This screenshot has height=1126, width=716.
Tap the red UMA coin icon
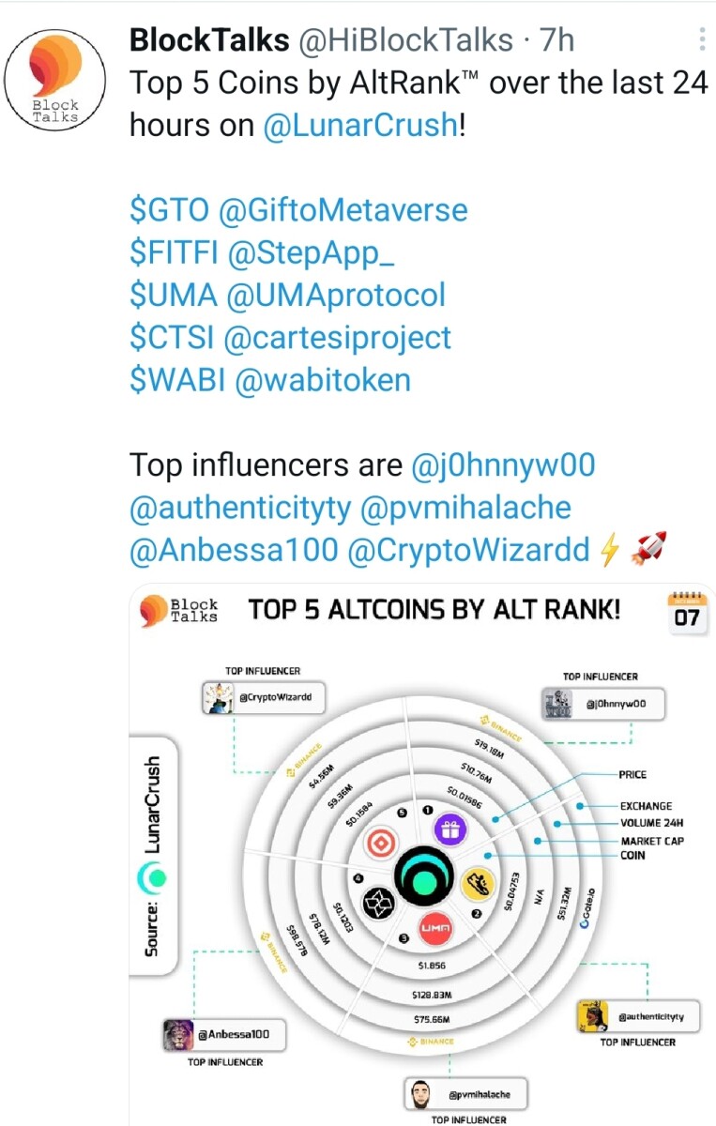point(435,927)
